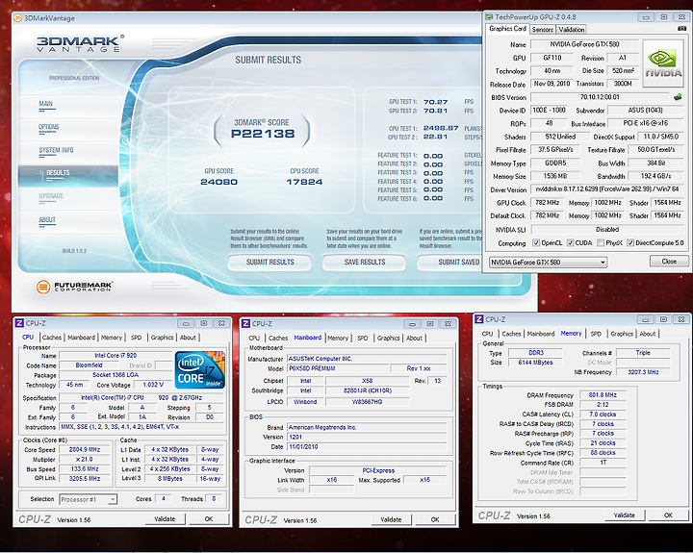Click the Core Speed value 2804.9 MHz
The height and width of the screenshot is (553, 693).
[85, 450]
